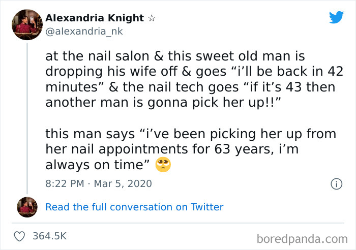Open the Alexandria Knight display name
356x250 pixels.
[x=95, y=18]
